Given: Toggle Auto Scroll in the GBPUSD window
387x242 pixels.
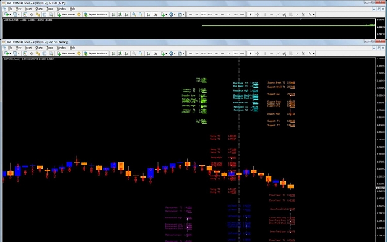Looking at the screenshot, I should (x=149, y=53).
